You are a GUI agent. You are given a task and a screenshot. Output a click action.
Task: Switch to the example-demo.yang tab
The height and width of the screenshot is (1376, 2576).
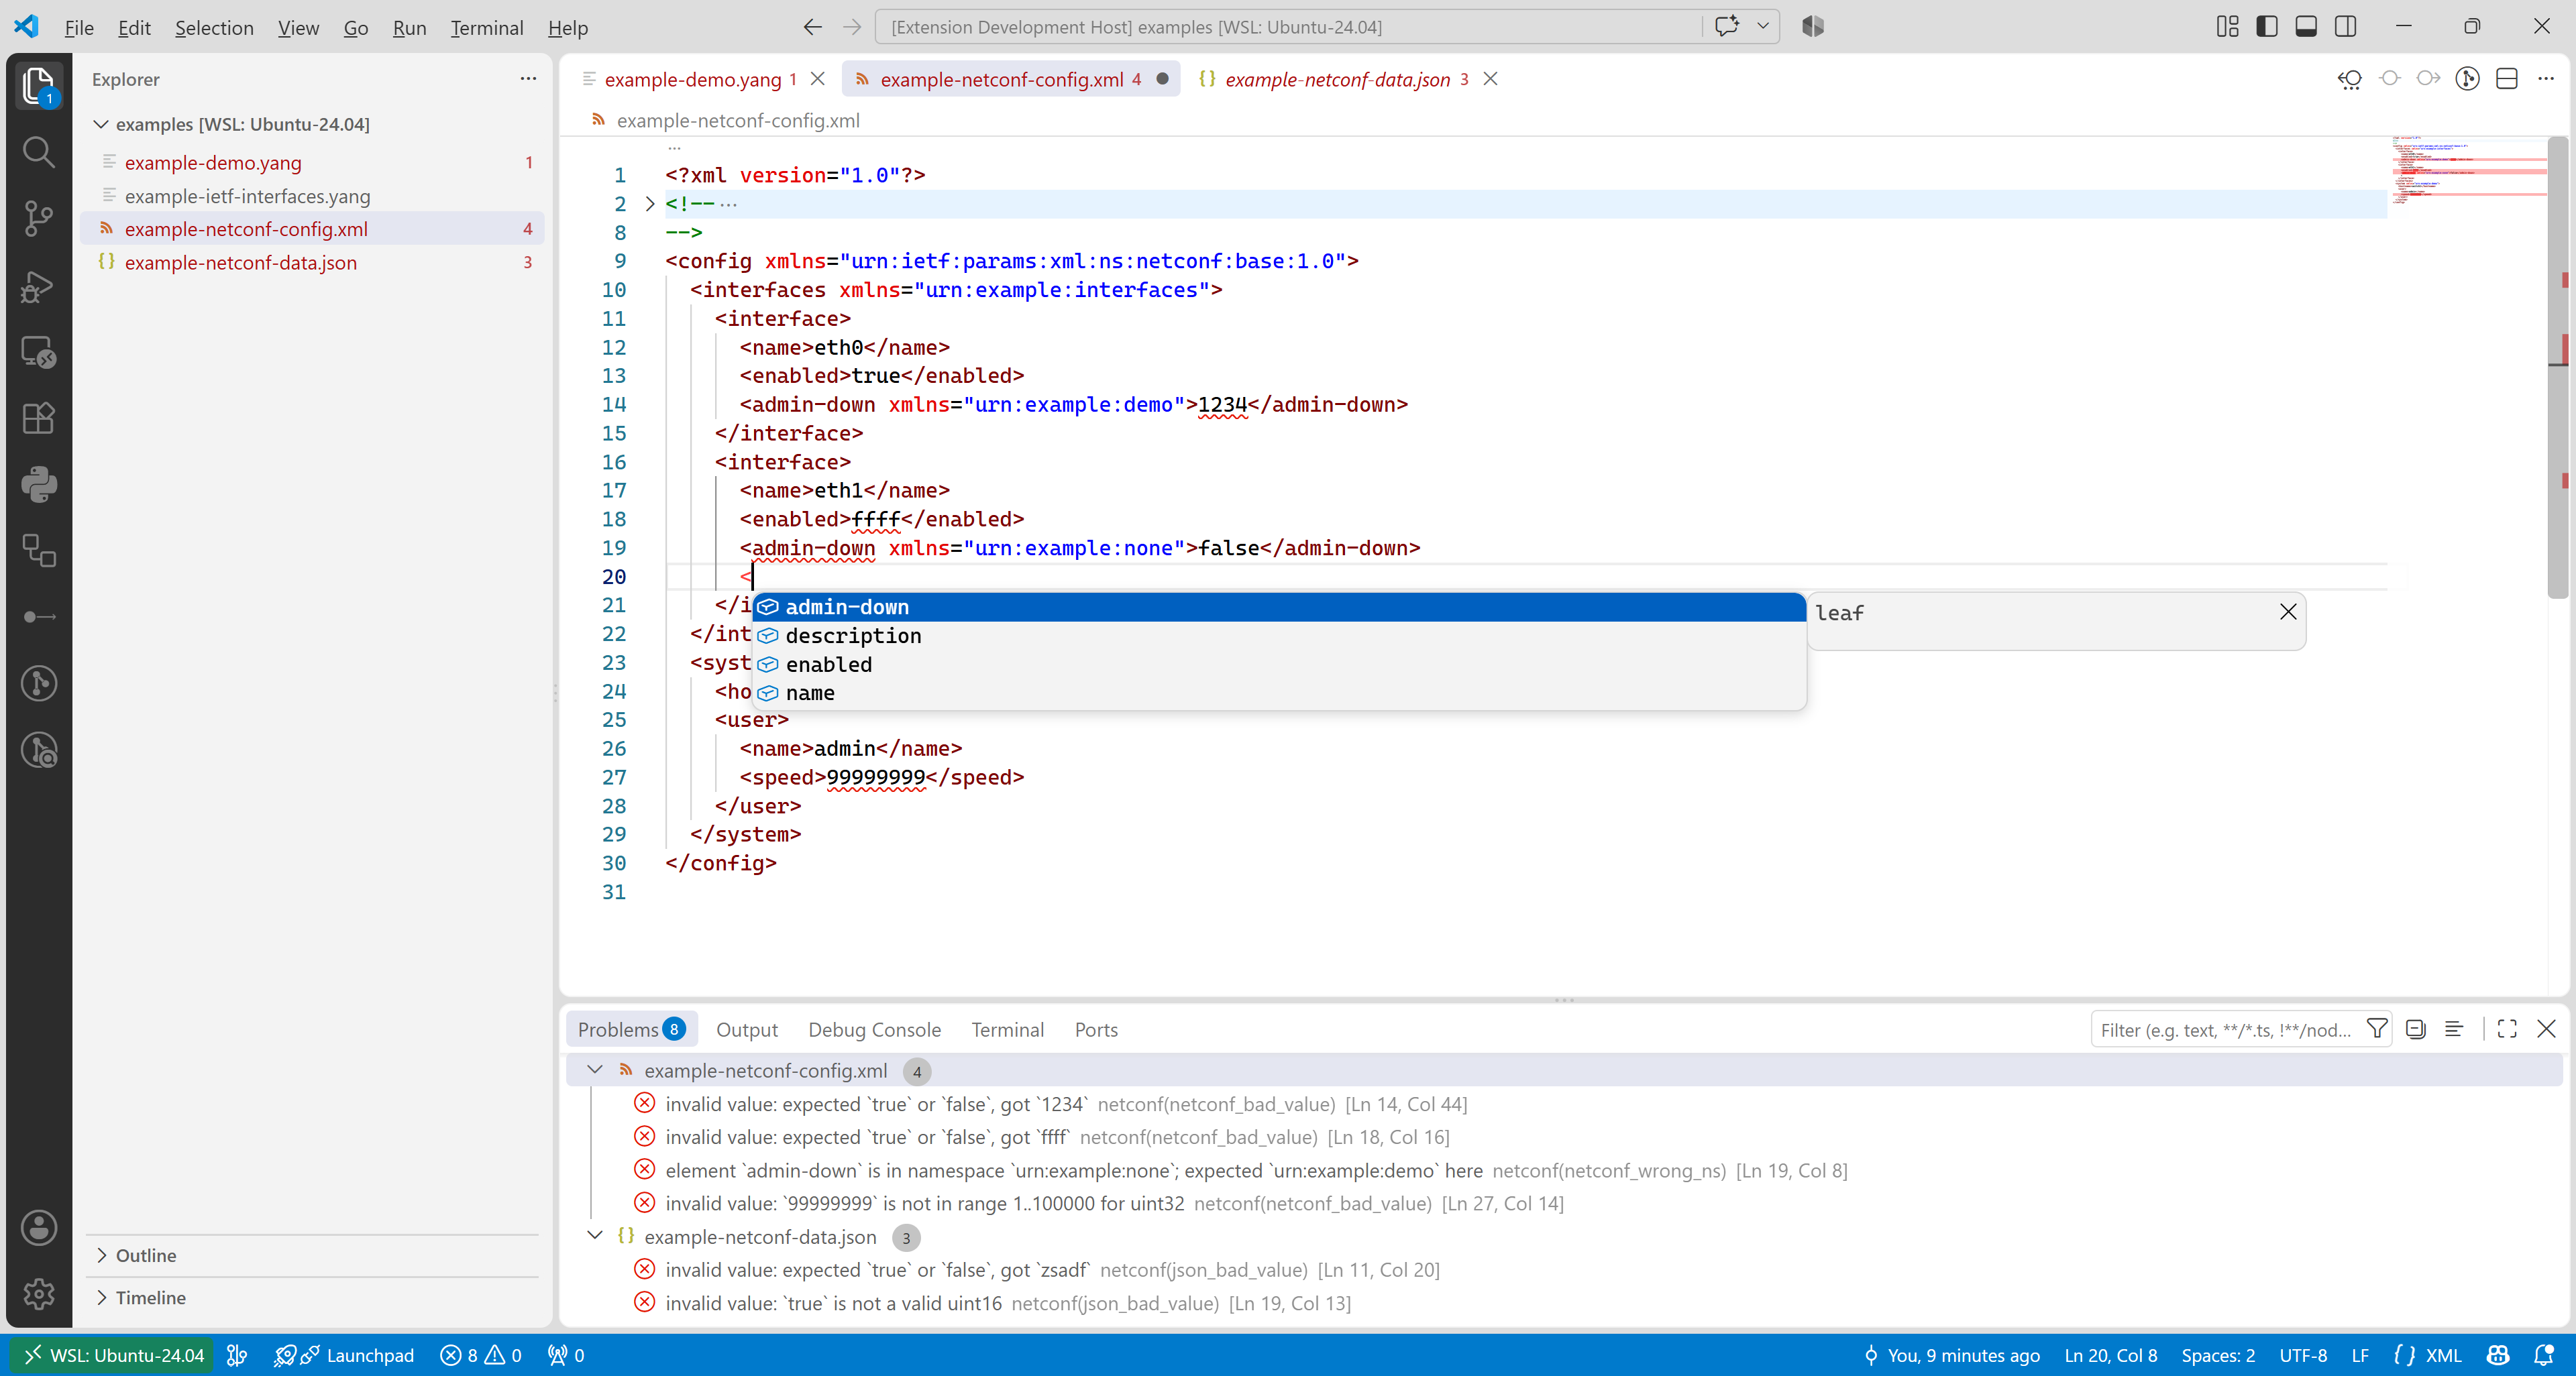(x=692, y=79)
